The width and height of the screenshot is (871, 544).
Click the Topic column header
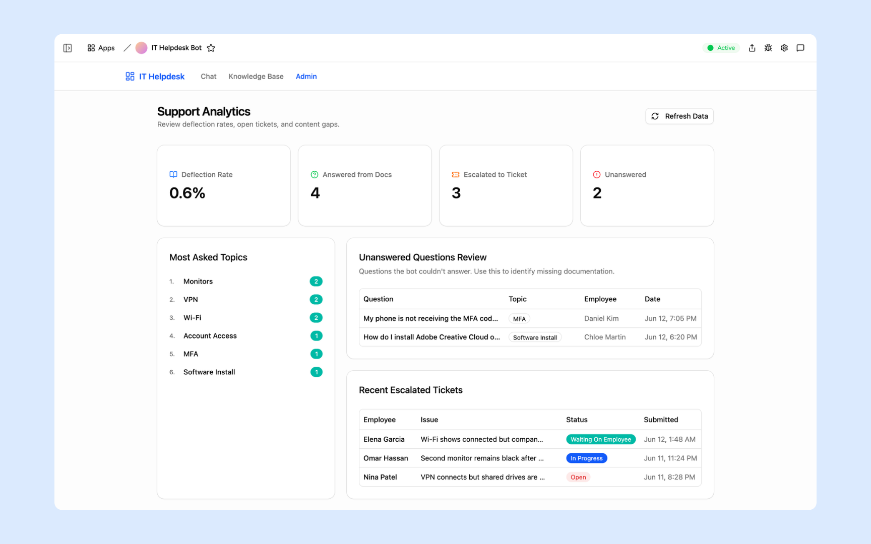tap(518, 299)
